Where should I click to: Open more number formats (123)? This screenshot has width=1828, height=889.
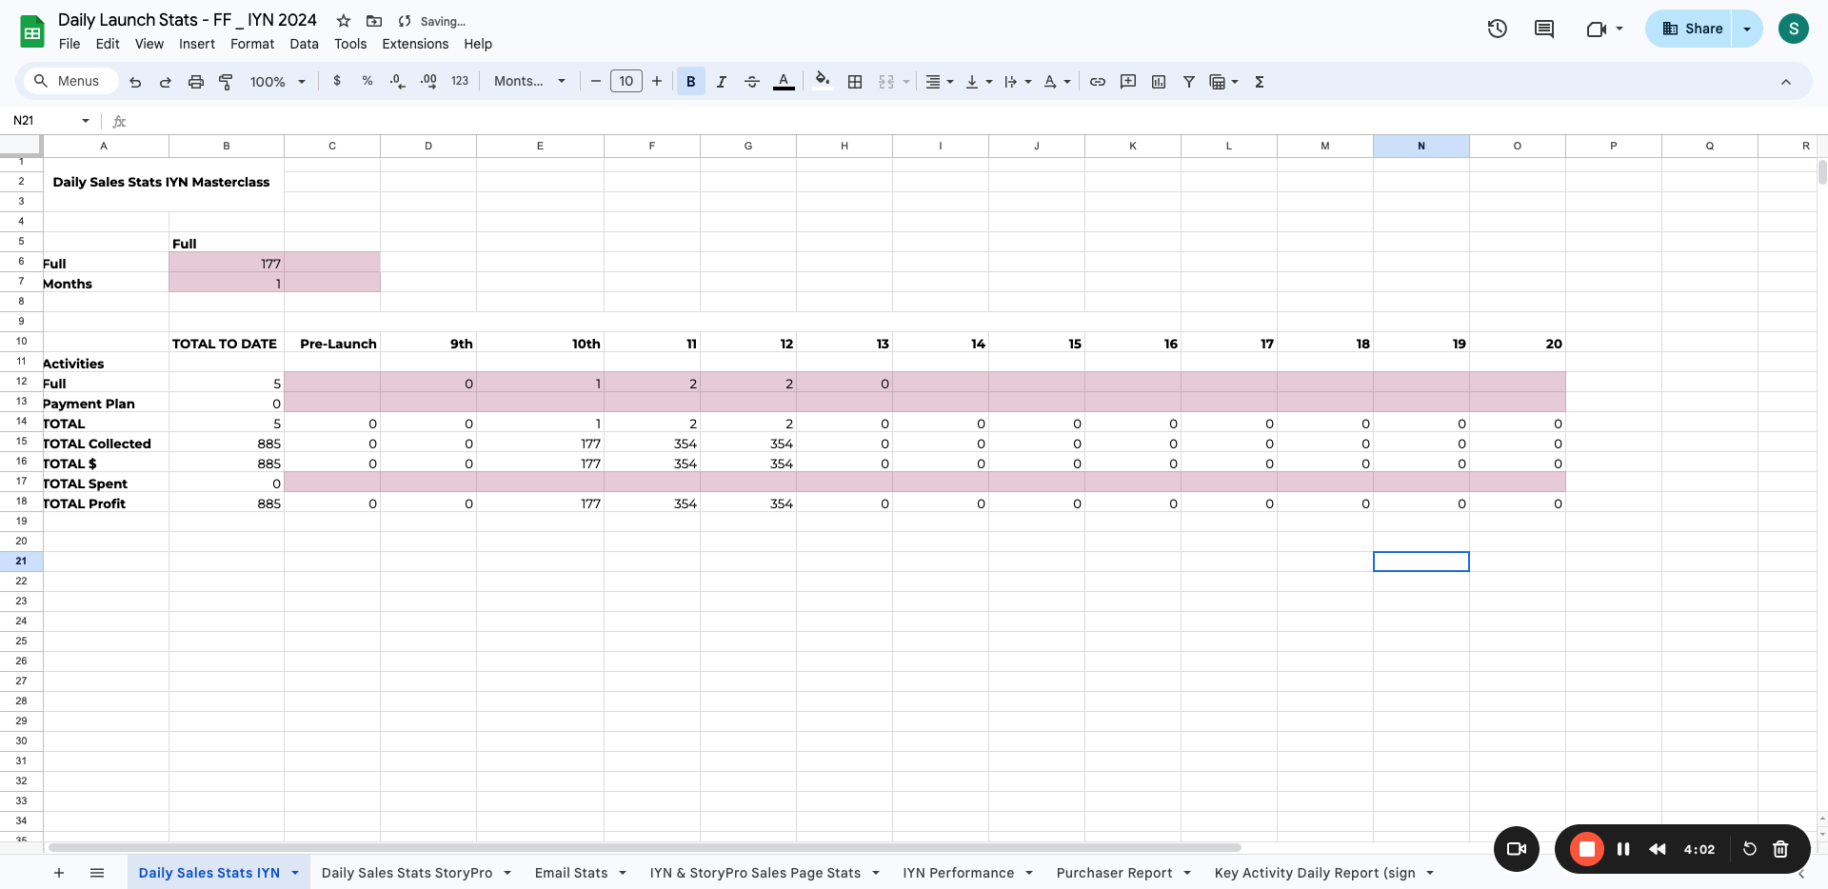[460, 81]
